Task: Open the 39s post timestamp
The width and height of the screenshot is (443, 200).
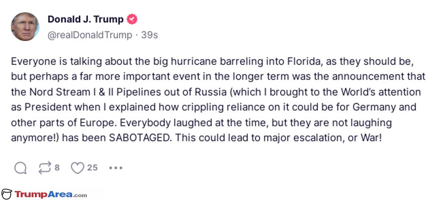Action: pos(149,35)
